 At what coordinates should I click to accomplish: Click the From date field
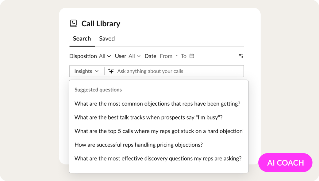166,56
